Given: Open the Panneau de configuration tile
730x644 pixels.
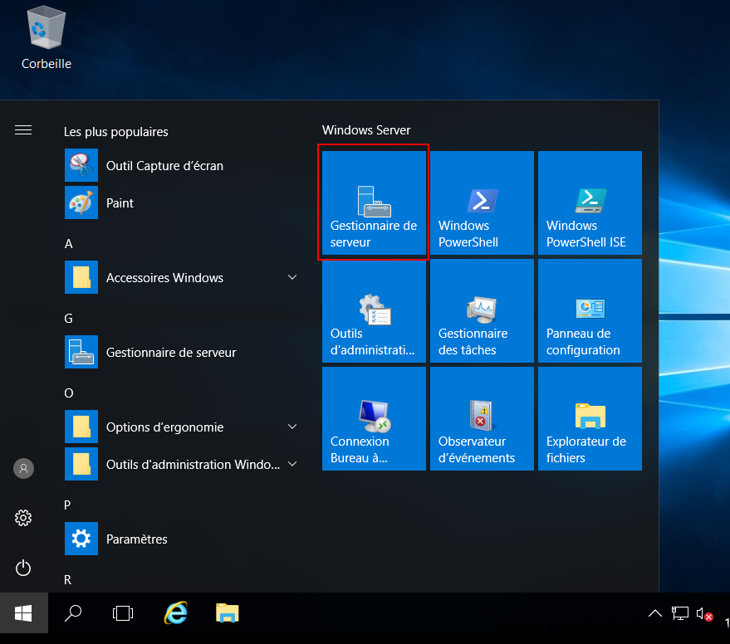Looking at the screenshot, I should [x=590, y=310].
